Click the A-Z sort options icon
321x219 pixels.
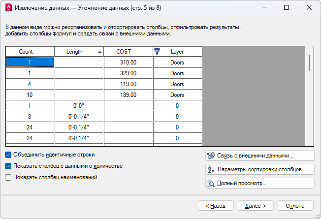[211, 169]
